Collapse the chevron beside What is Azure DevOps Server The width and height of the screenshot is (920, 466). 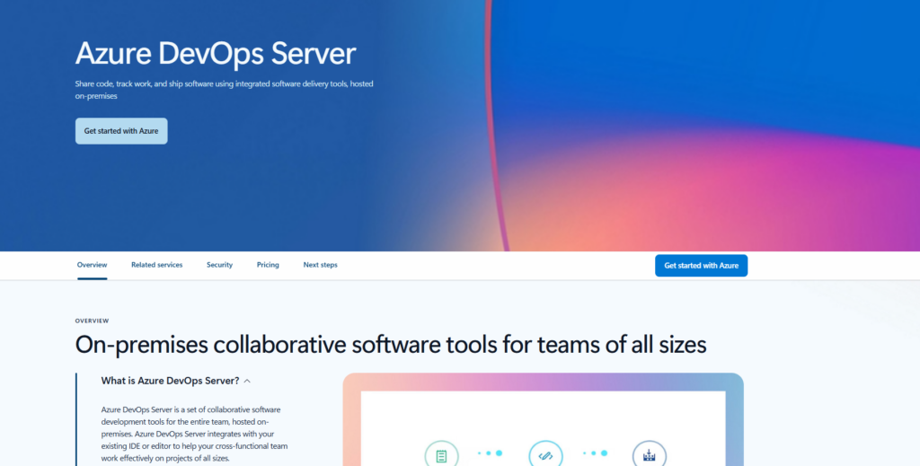[x=247, y=381]
